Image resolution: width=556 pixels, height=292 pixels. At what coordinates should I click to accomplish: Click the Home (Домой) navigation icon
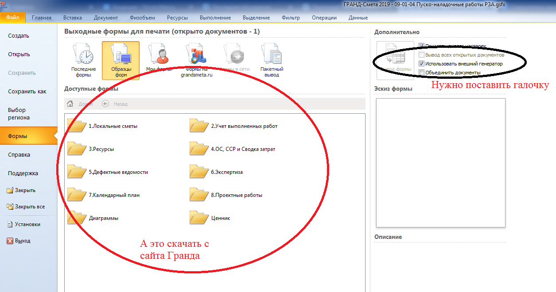coord(70,104)
